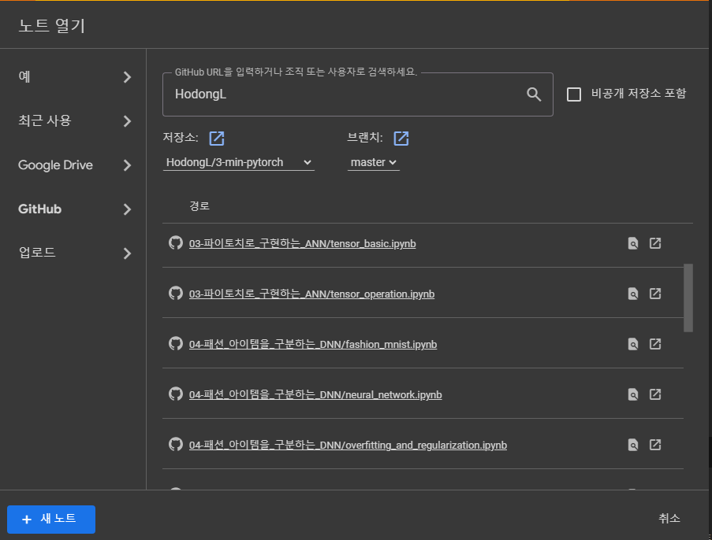Open the neural_network.ipynb link
712x540 pixels.
coord(315,394)
